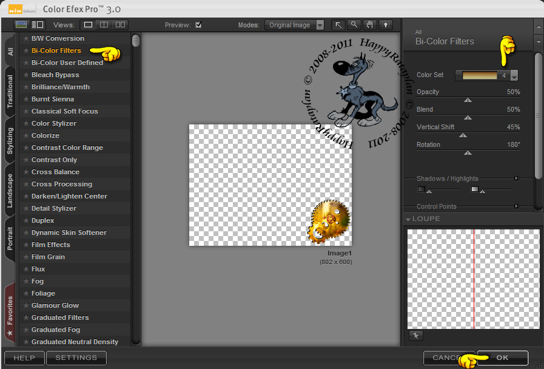Viewport: 544px width, 369px height.
Task: Click the Color Set gradient swatch
Action: coord(480,75)
